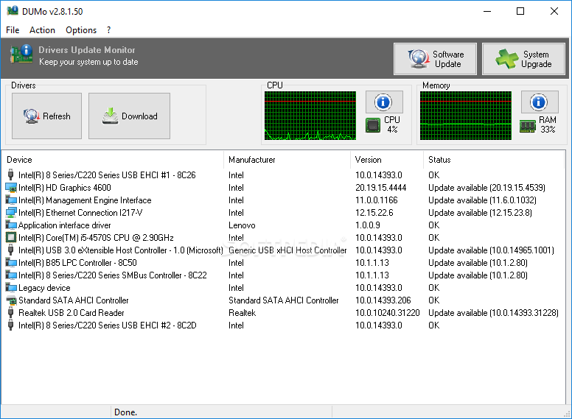
Task: Click the manufacturer cell "Realtek"
Action: [x=243, y=313]
